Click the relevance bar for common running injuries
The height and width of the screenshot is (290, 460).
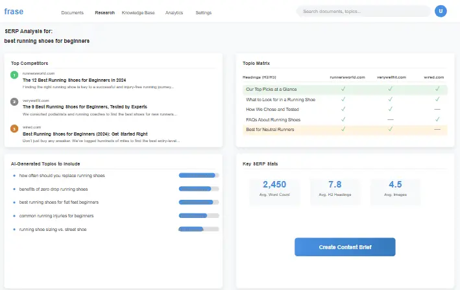(199, 215)
